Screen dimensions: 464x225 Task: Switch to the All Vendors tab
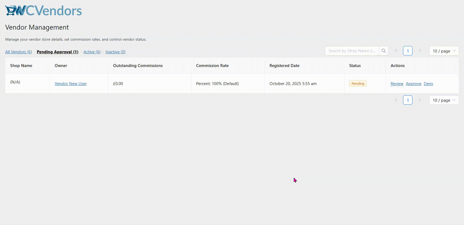pyautogui.click(x=18, y=52)
